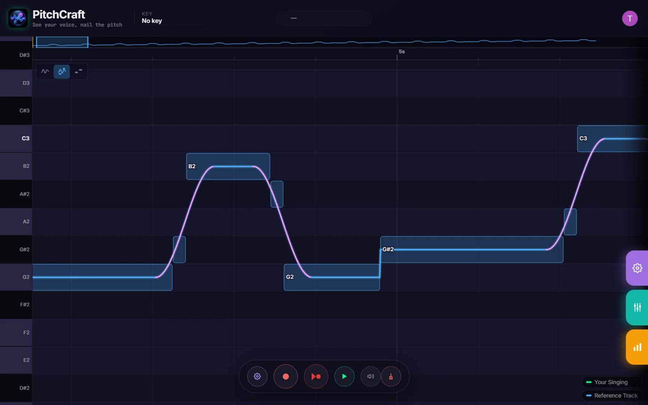Click the F2 piano key

16,333
